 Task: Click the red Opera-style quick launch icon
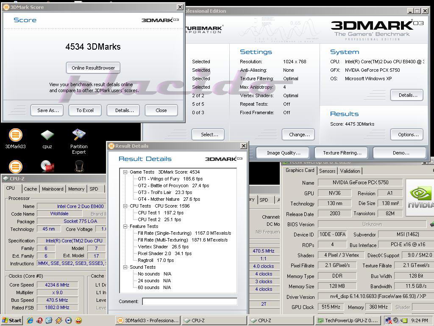39,320
